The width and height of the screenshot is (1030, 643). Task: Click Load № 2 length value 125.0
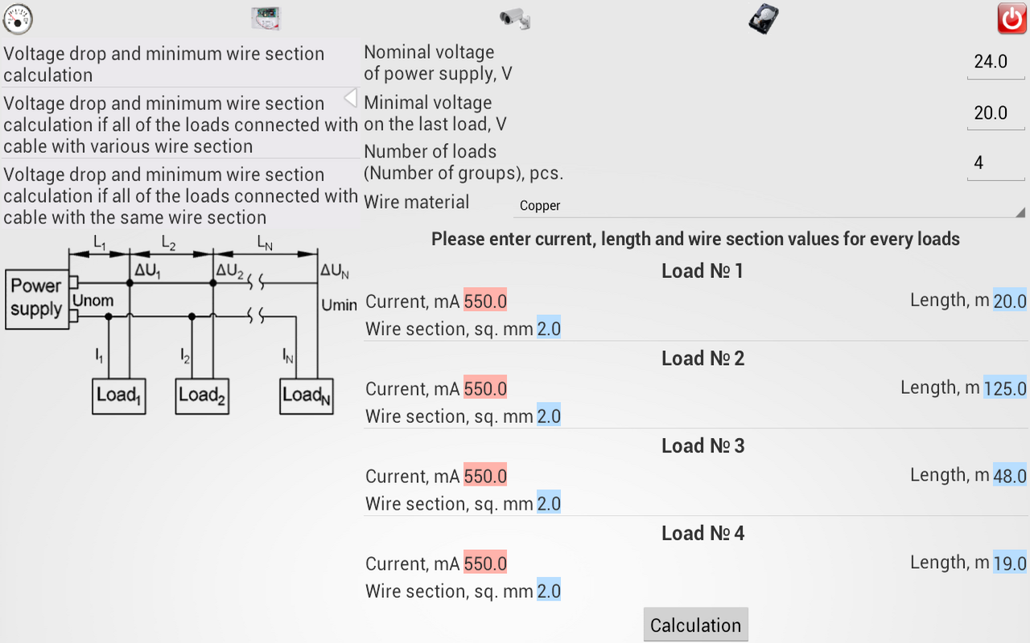tap(1004, 388)
